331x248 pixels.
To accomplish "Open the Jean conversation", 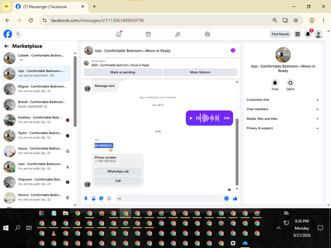I will point(36,167).
